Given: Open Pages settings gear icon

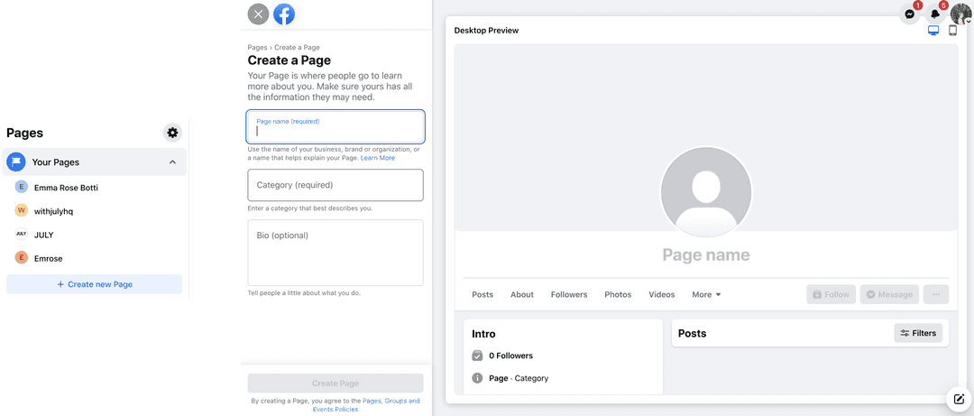Looking at the screenshot, I should pyautogui.click(x=172, y=133).
